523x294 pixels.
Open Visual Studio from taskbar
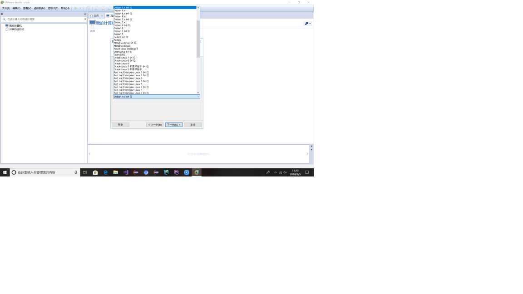(126, 172)
